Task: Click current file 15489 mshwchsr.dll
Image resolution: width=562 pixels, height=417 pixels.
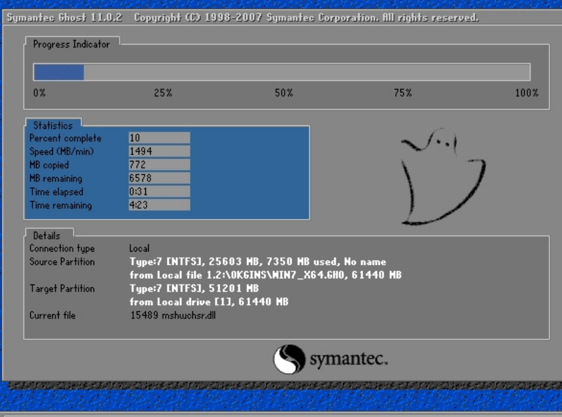Action: pyautogui.click(x=173, y=315)
